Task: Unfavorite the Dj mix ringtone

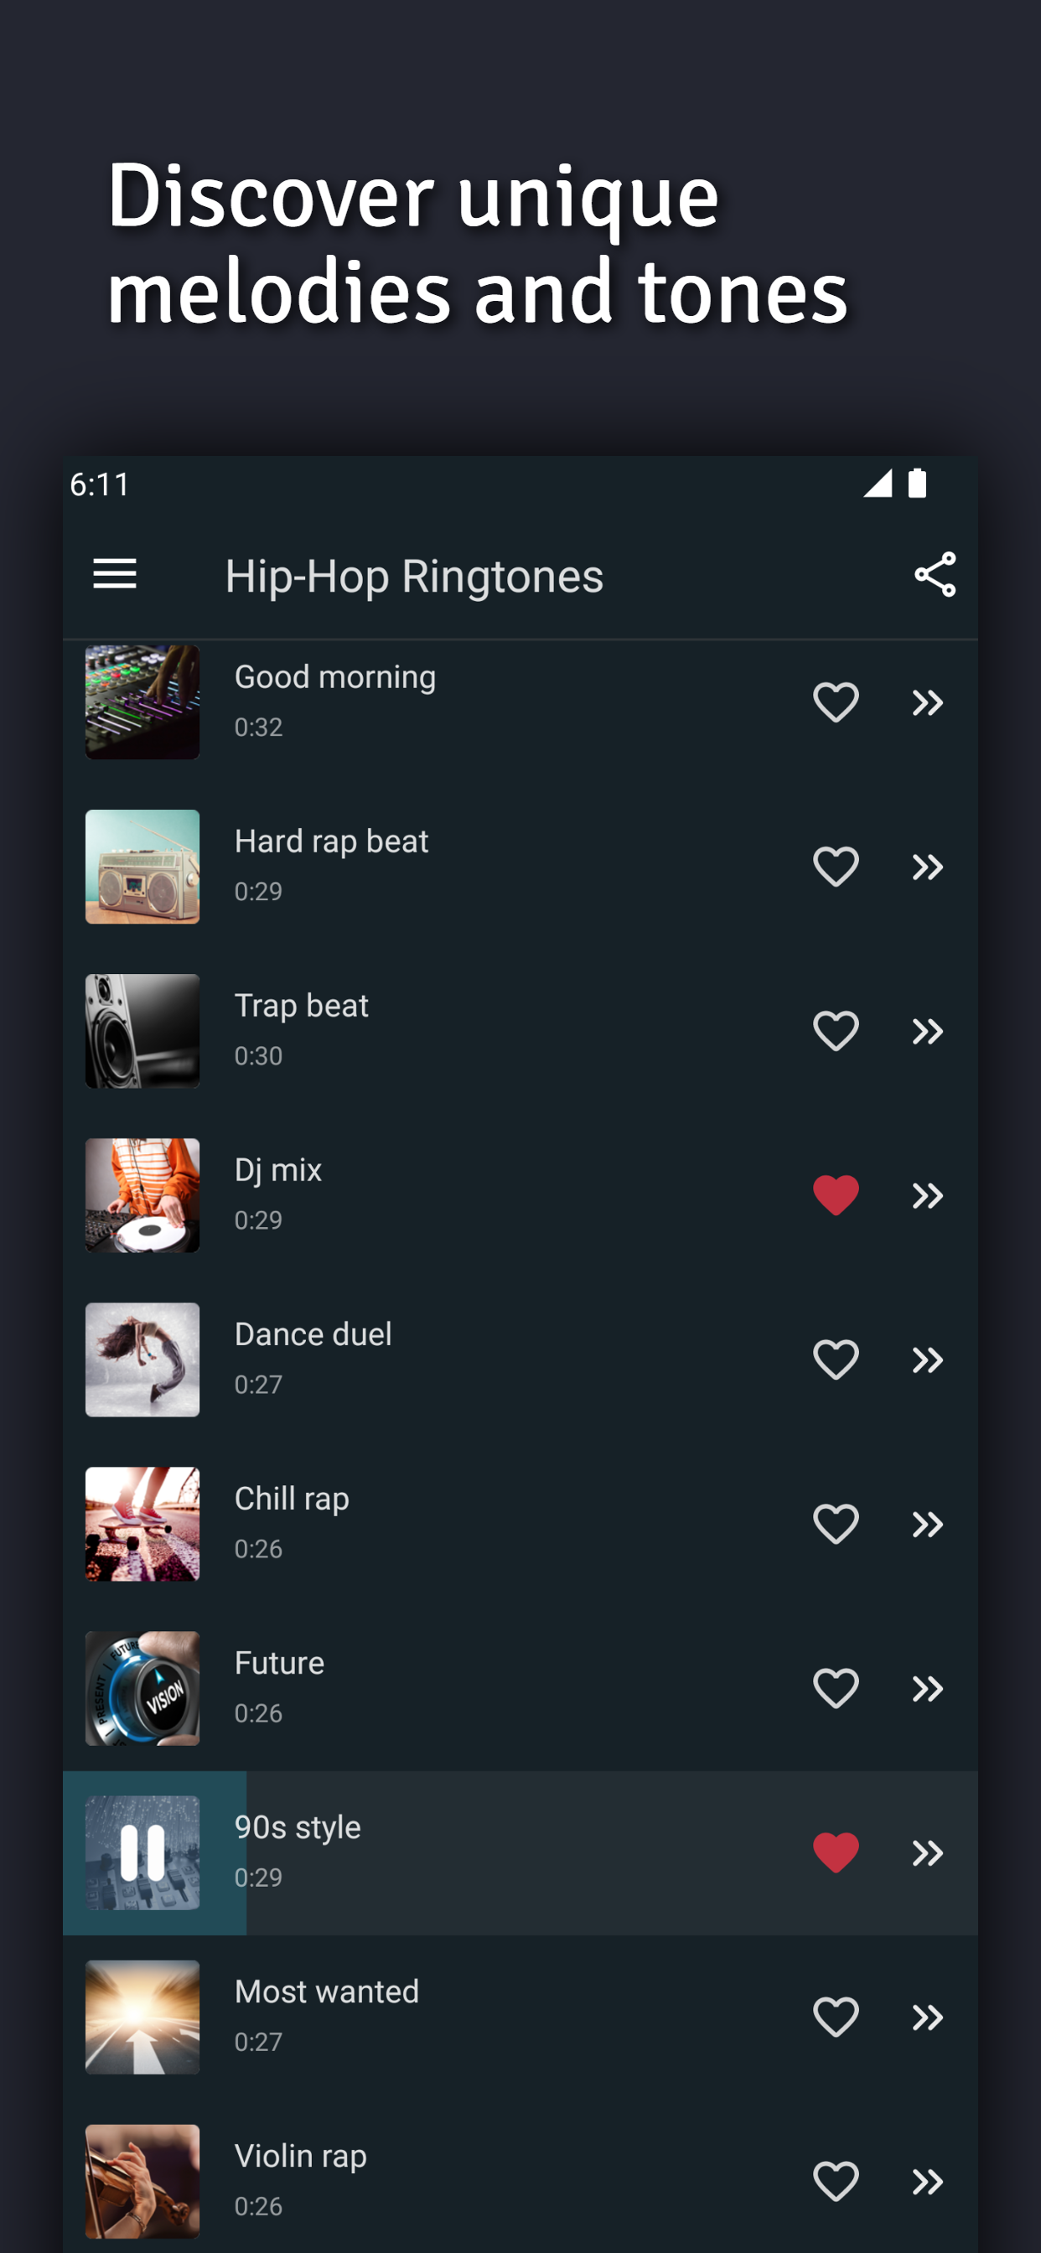Action: coord(836,1194)
